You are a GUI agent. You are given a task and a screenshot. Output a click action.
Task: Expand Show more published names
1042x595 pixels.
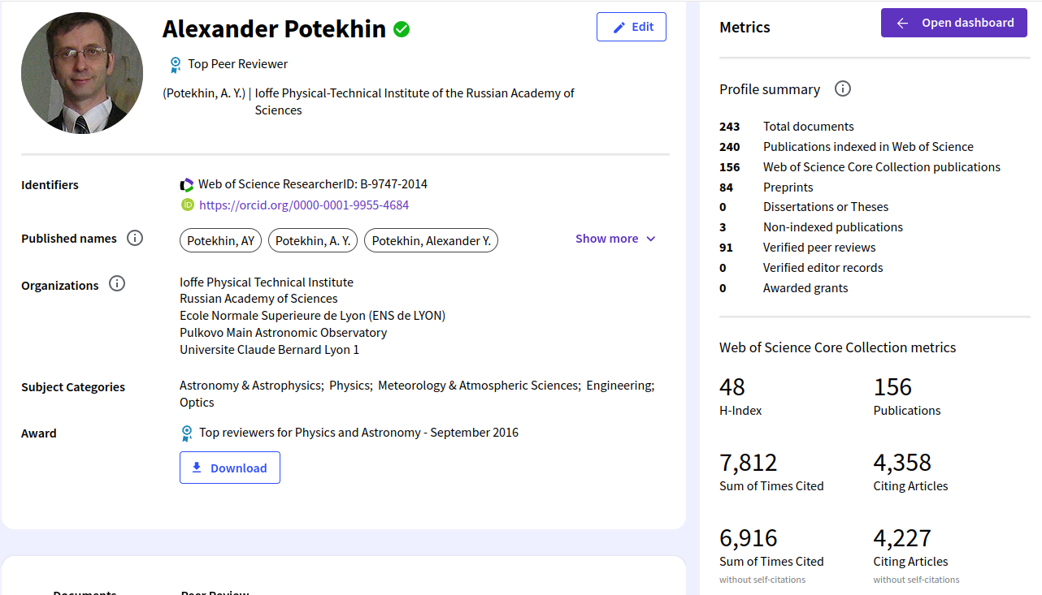click(615, 239)
